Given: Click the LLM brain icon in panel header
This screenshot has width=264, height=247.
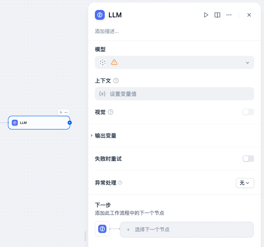Looking at the screenshot, I should tap(100, 15).
